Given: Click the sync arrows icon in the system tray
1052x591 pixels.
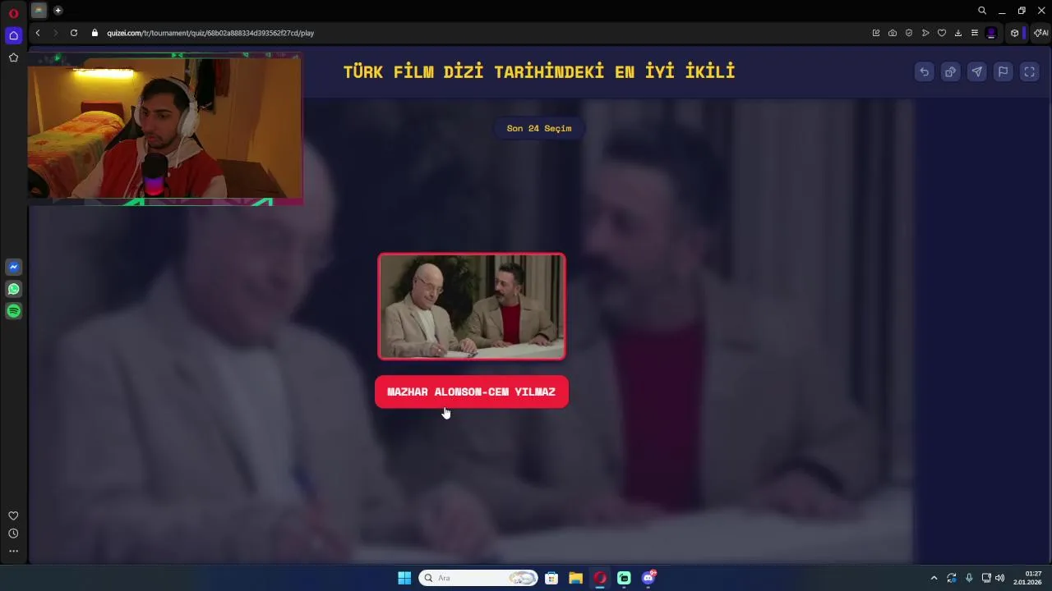Looking at the screenshot, I should click(952, 578).
